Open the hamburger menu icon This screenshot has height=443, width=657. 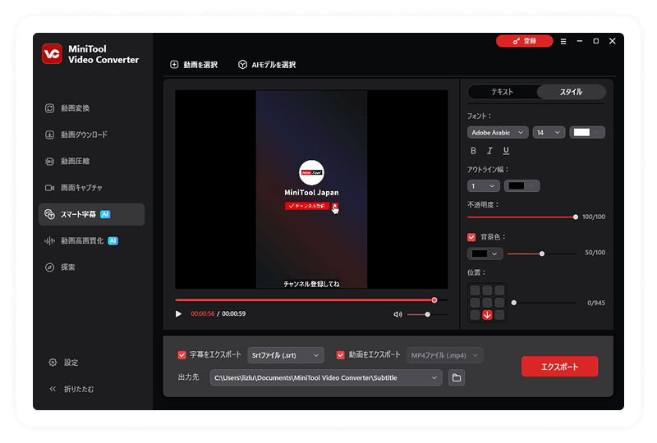point(563,42)
